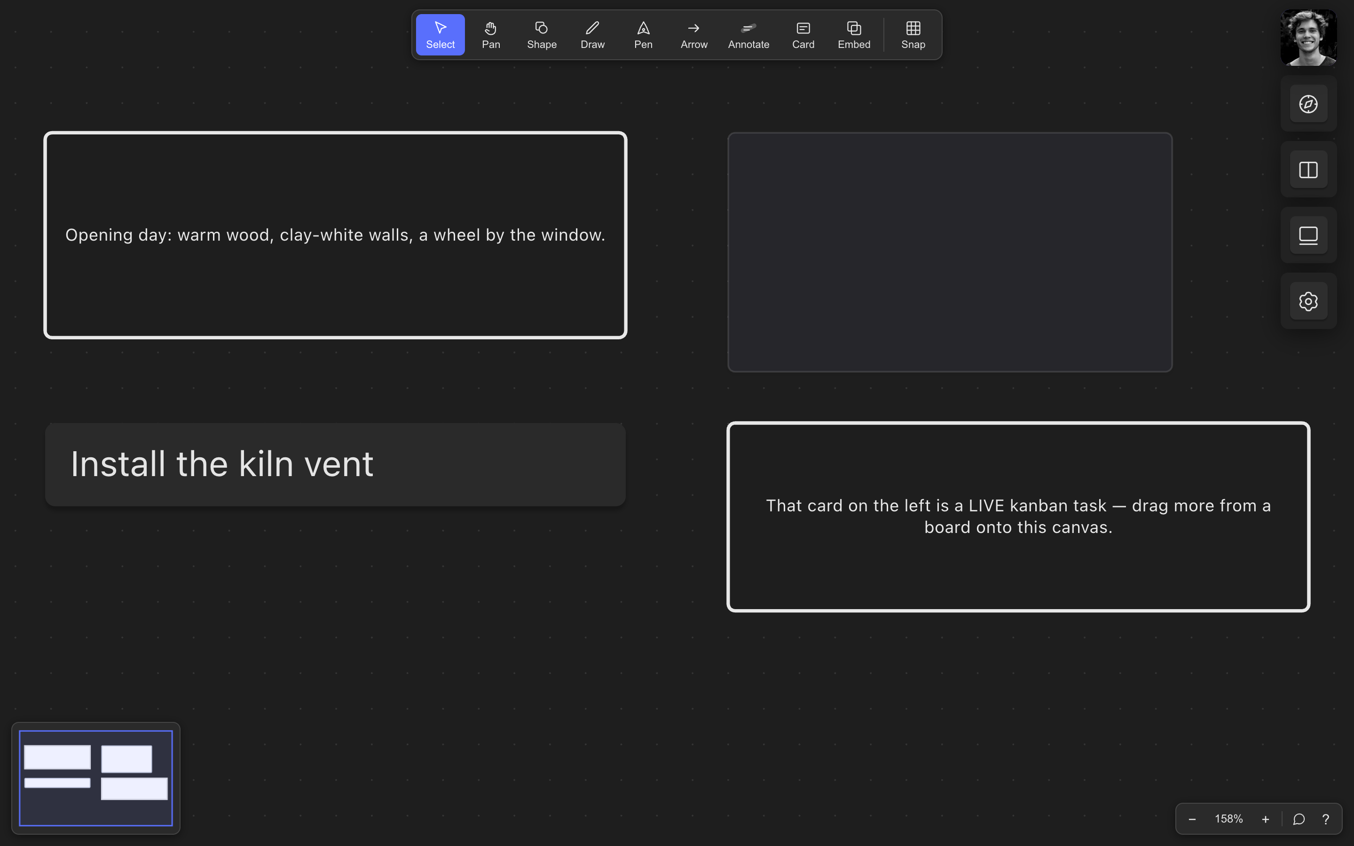Toggle Snap to grid
The image size is (1354, 846).
pyautogui.click(x=913, y=35)
